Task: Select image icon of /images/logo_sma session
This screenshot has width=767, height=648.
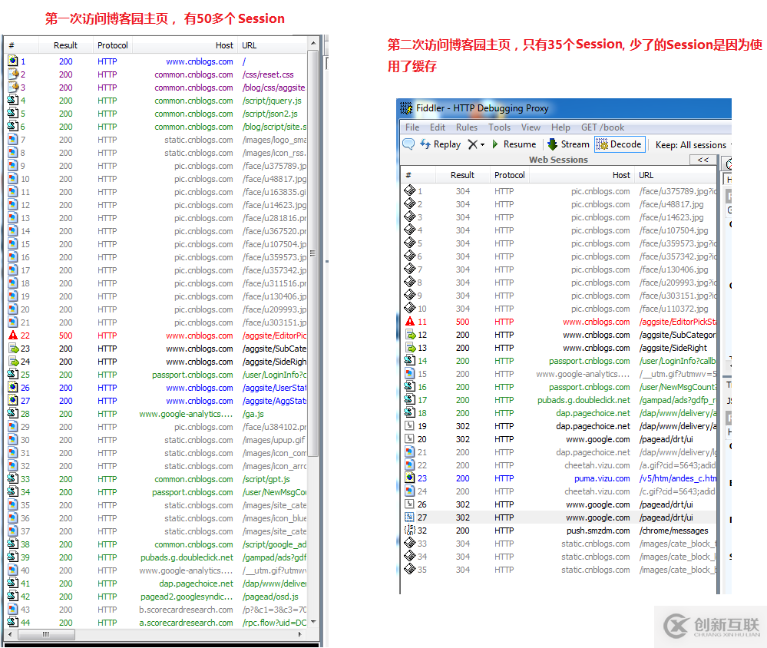Action: click(13, 140)
